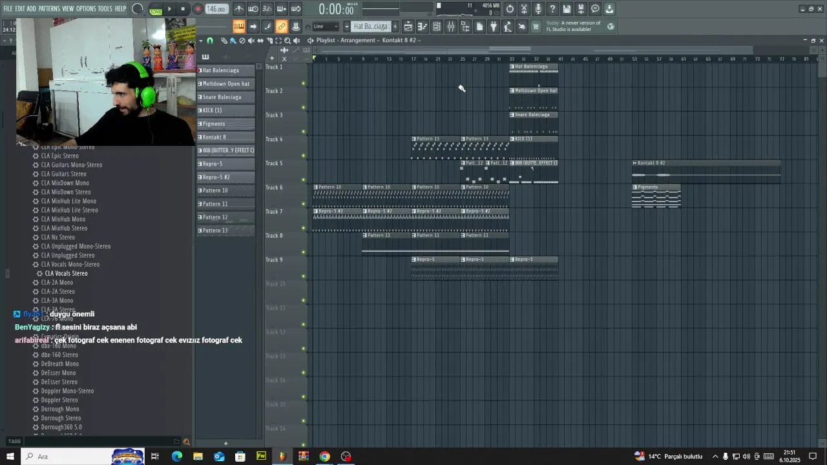Open pattern selector Hat Balenciaga dropdown
The width and height of the screenshot is (827, 465).
click(x=370, y=26)
